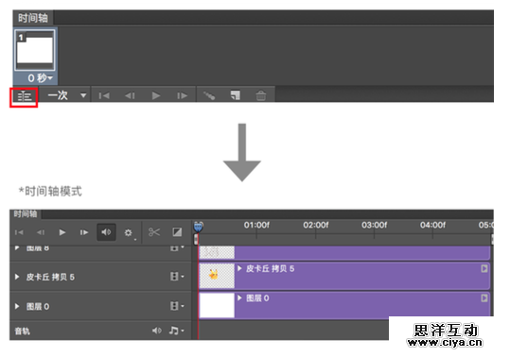Go to first frame in frame animation panel
Screen dimensions: 510x357
[x=104, y=95]
